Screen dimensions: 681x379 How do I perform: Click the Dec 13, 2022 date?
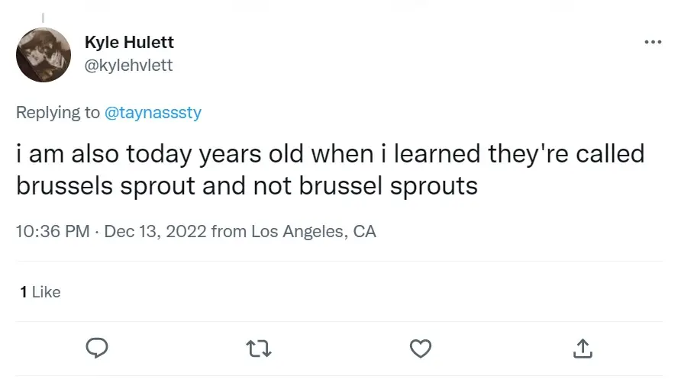coord(155,231)
